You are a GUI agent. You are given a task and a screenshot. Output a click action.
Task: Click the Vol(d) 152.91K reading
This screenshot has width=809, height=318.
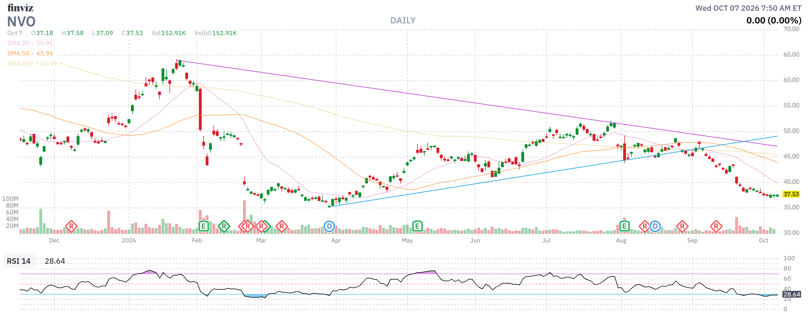pos(216,33)
